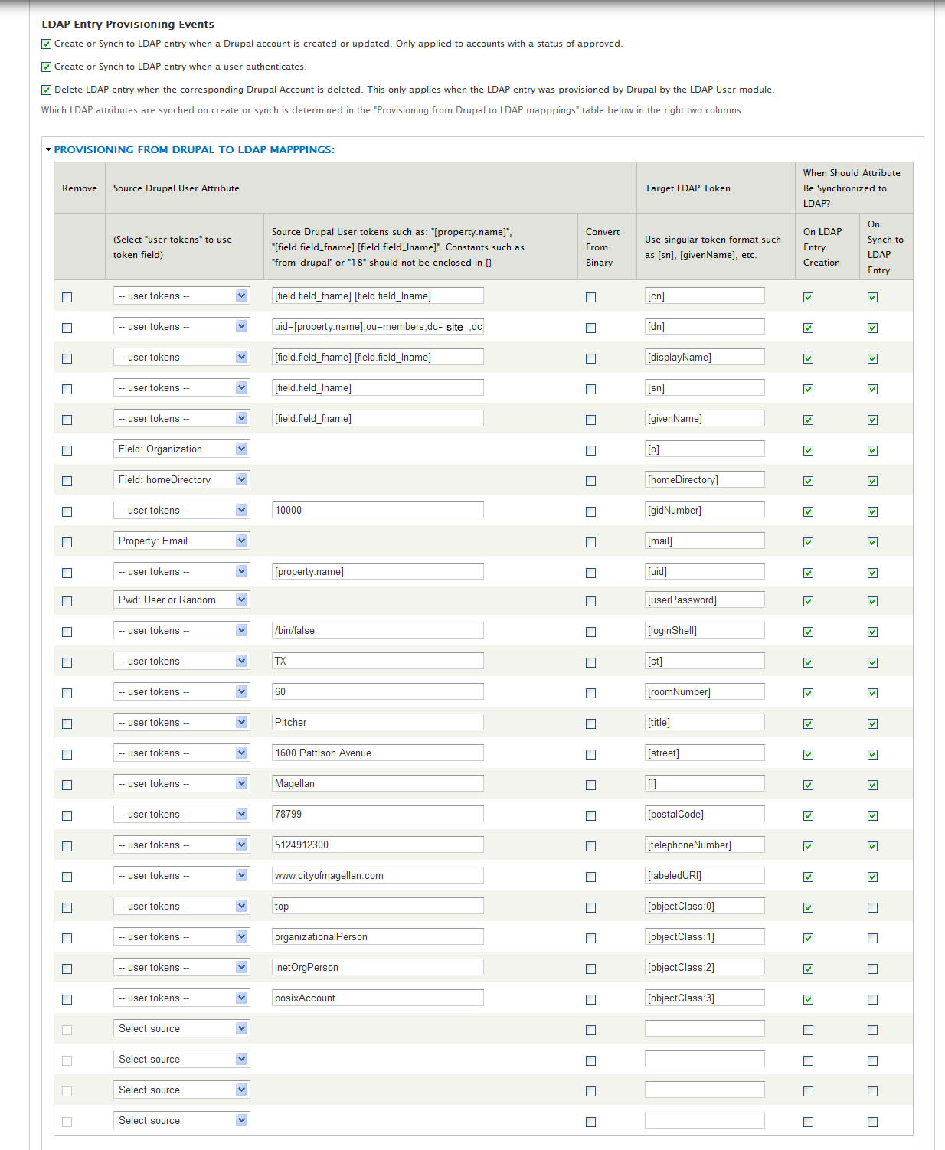This screenshot has width=945, height=1150.
Task: Open the first empty Select source dropdown
Action: (181, 1029)
